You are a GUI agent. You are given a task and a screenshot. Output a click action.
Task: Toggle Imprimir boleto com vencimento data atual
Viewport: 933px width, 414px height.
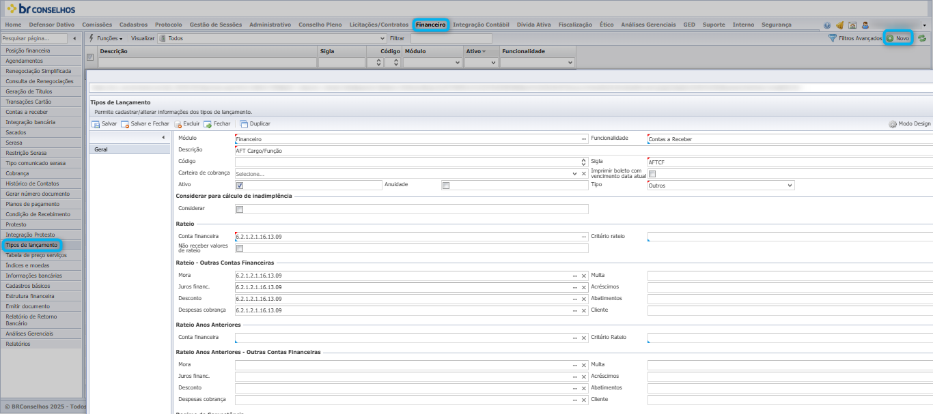tap(652, 173)
